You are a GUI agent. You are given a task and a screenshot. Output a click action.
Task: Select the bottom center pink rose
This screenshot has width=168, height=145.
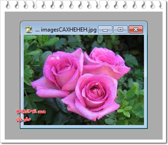[x=91, y=97]
